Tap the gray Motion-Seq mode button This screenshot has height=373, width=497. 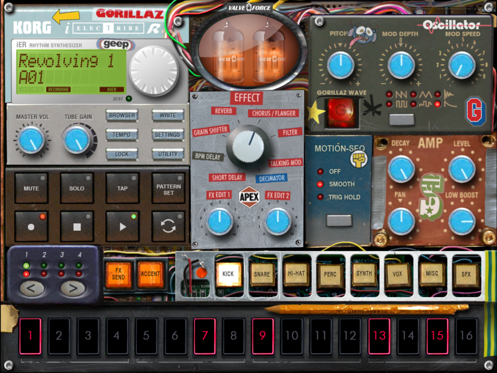[339, 220]
